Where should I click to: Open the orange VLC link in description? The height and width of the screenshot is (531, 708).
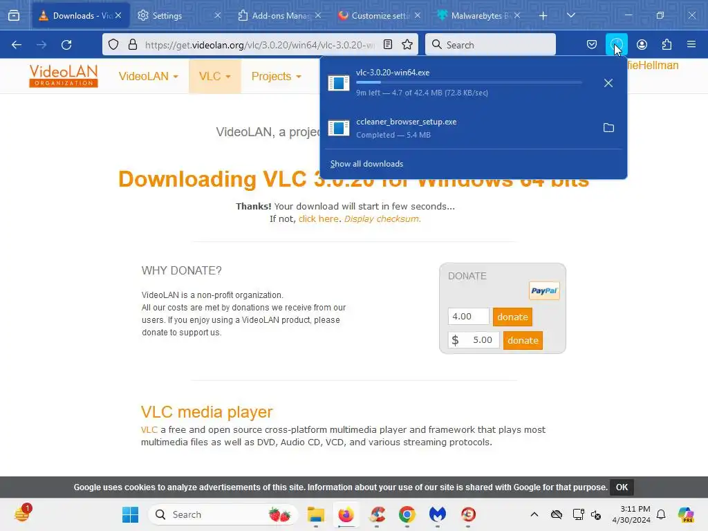click(x=149, y=430)
